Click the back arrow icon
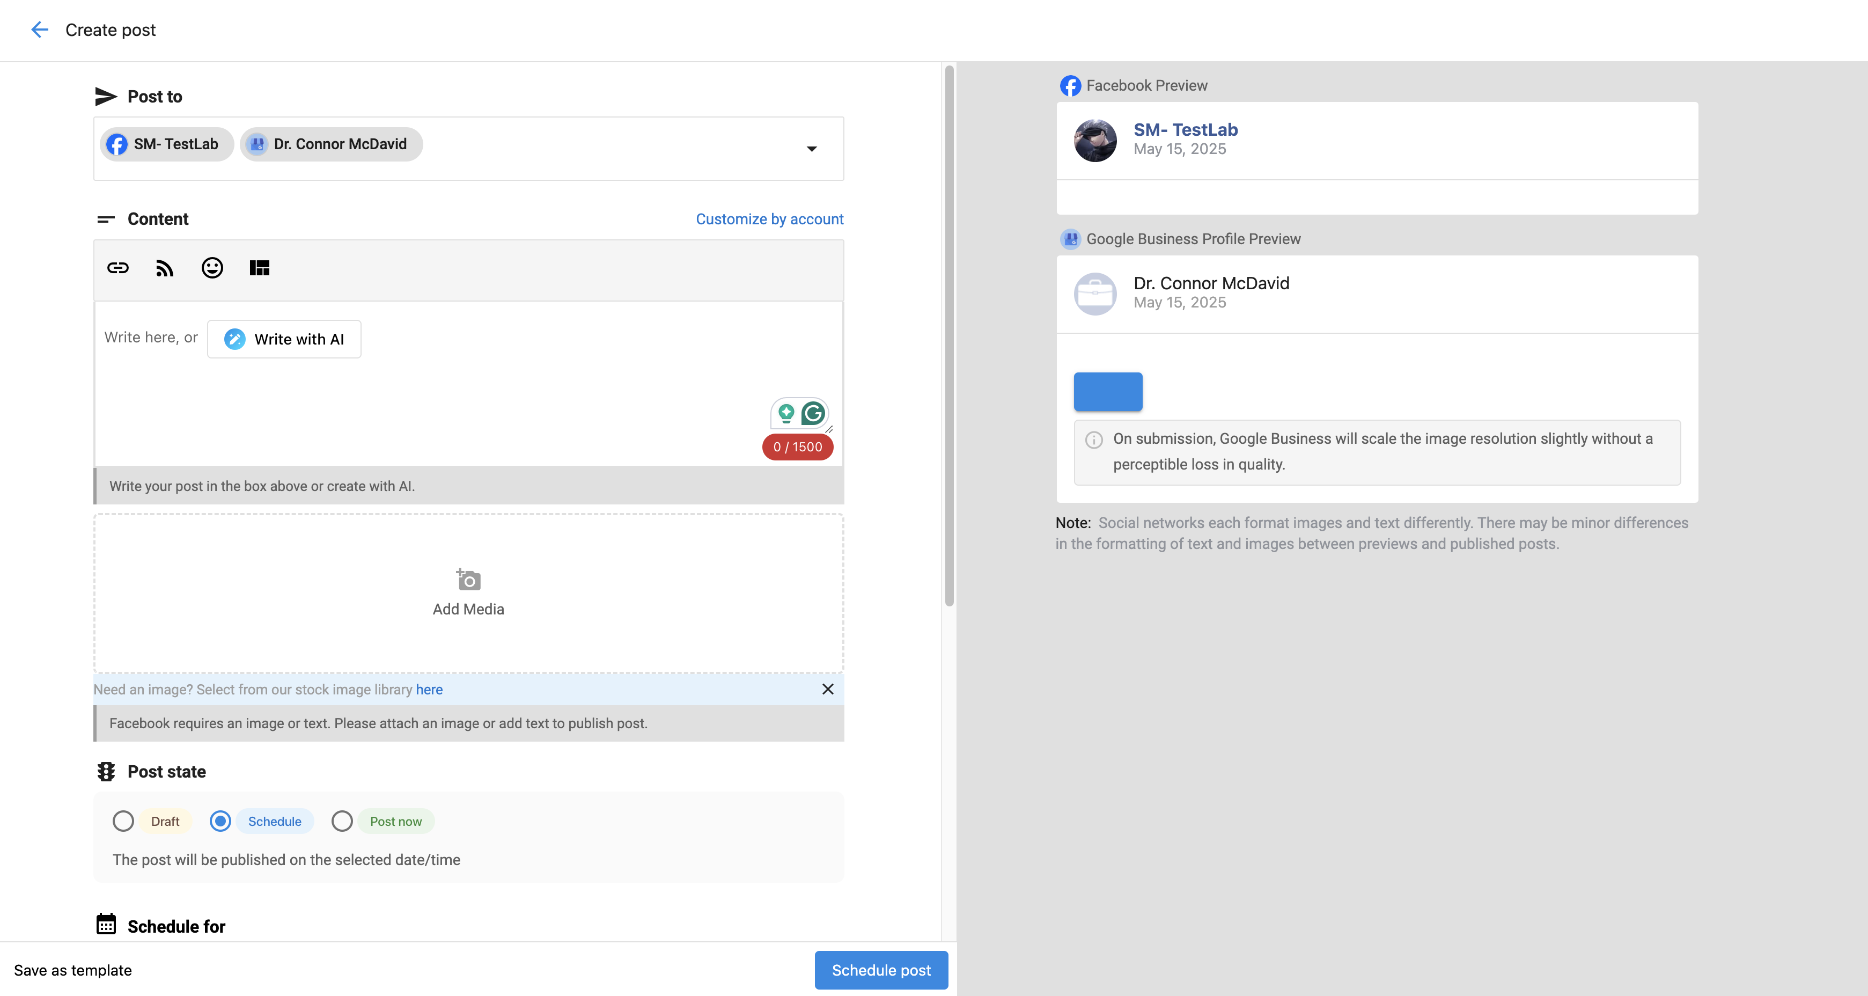 (39, 30)
